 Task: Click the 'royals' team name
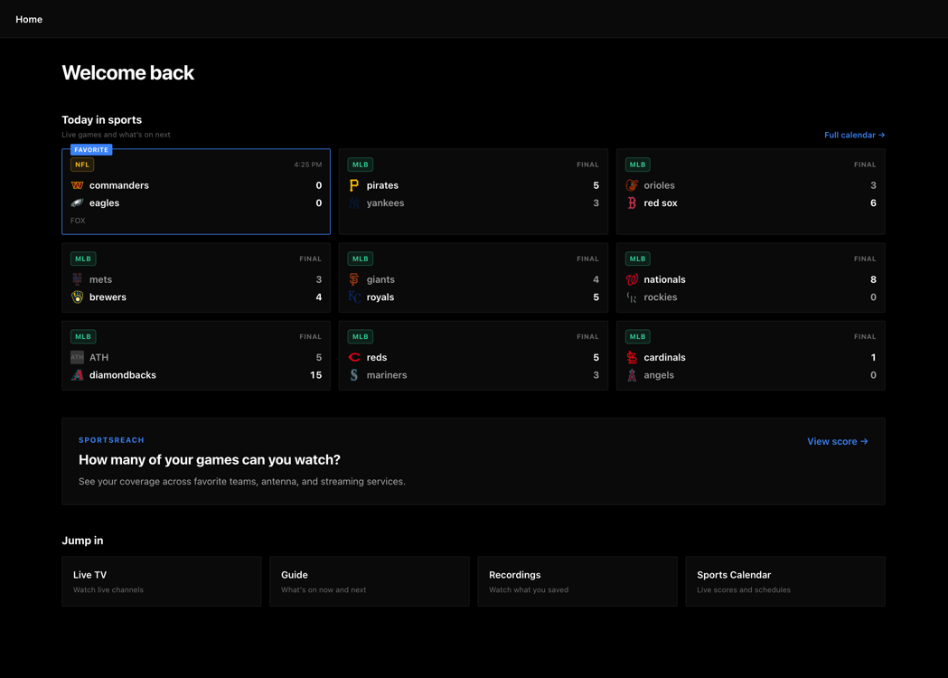coord(380,297)
